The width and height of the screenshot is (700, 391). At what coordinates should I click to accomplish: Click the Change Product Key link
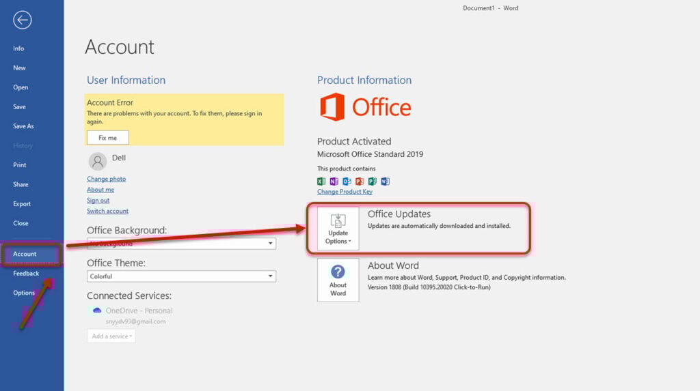[x=345, y=192]
